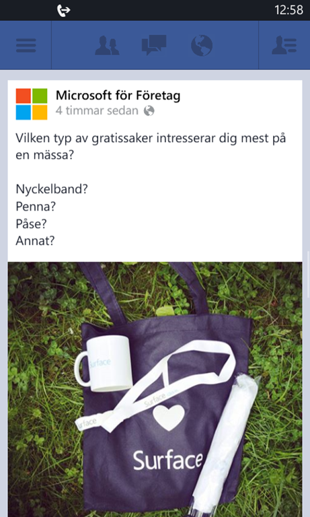Tap the Surface logo text on the tote bag
Viewport: 310px width, 517px height.
click(x=167, y=460)
